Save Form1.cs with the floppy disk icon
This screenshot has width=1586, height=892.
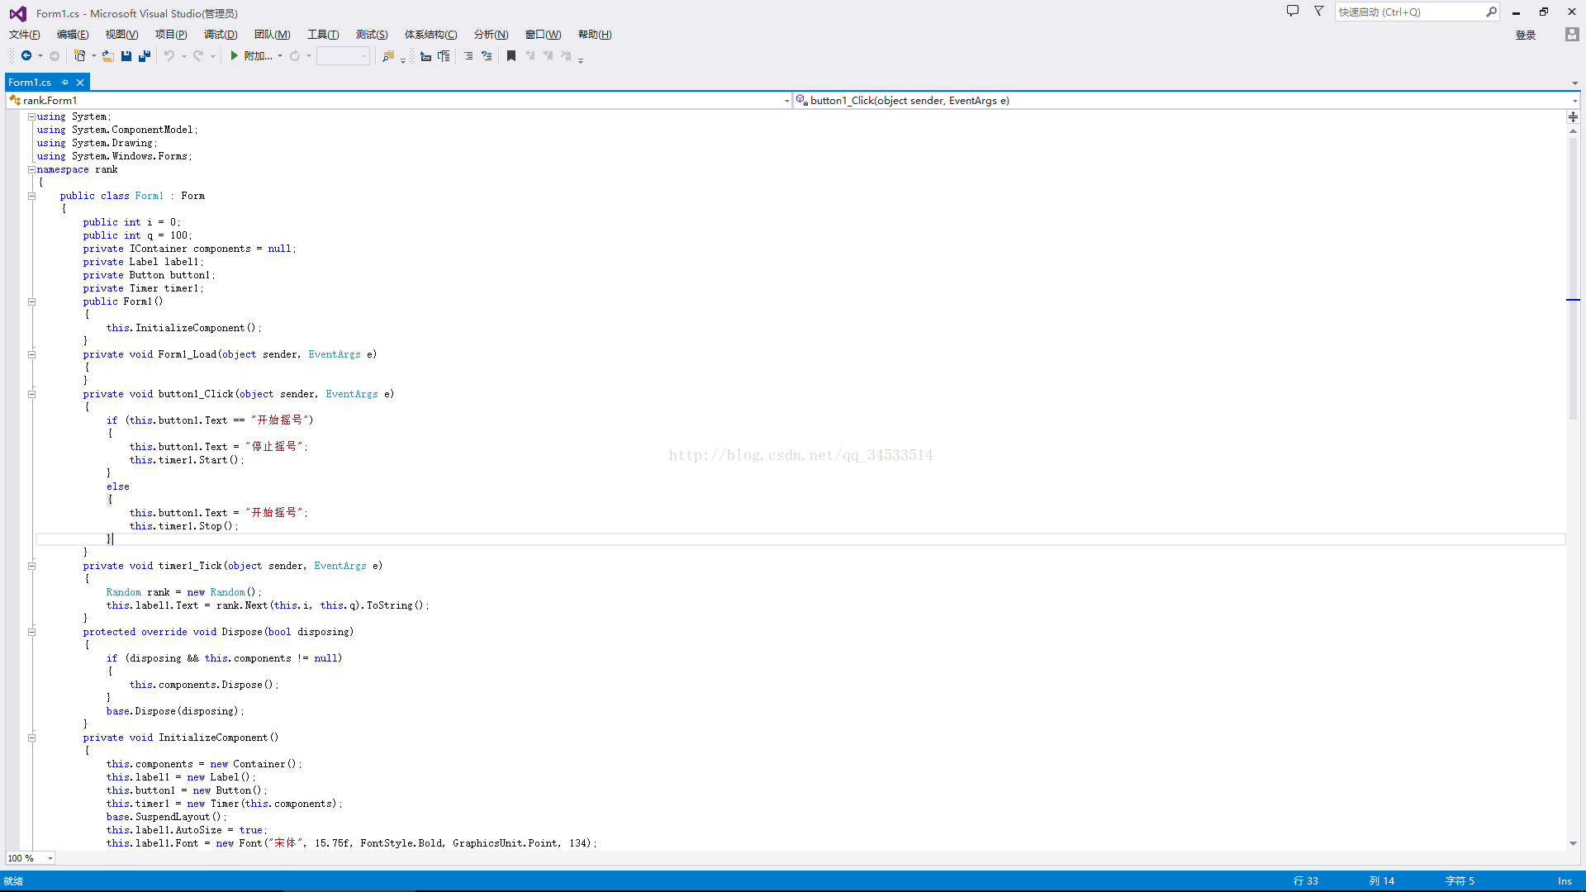(x=126, y=56)
